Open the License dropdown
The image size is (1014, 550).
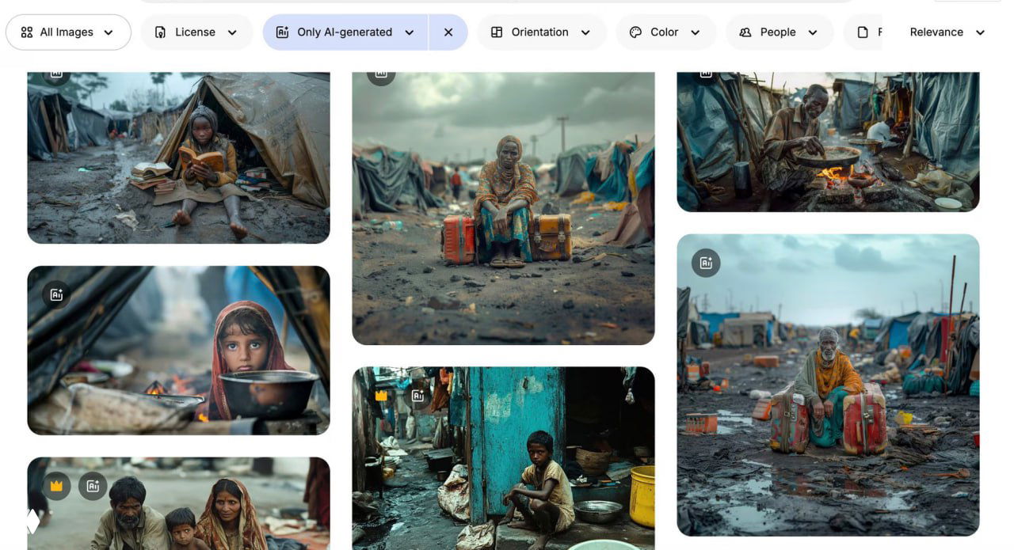196,32
